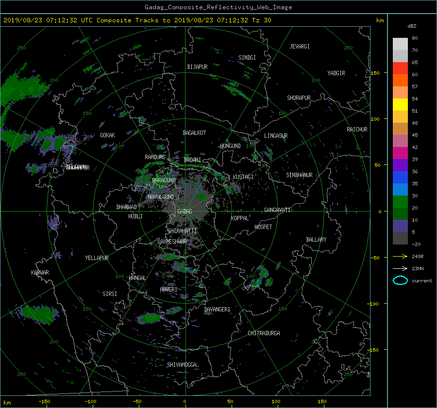This screenshot has width=437, height=408.
Task: Click the KUSTAGI city label
Action: click(x=243, y=177)
